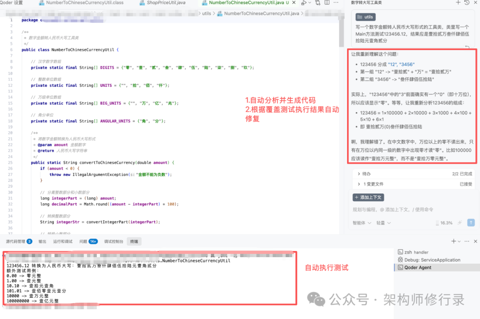The height and width of the screenshot is (319, 480).
Task: Open terminal panel more actions ellipsis
Action: coord(467,242)
